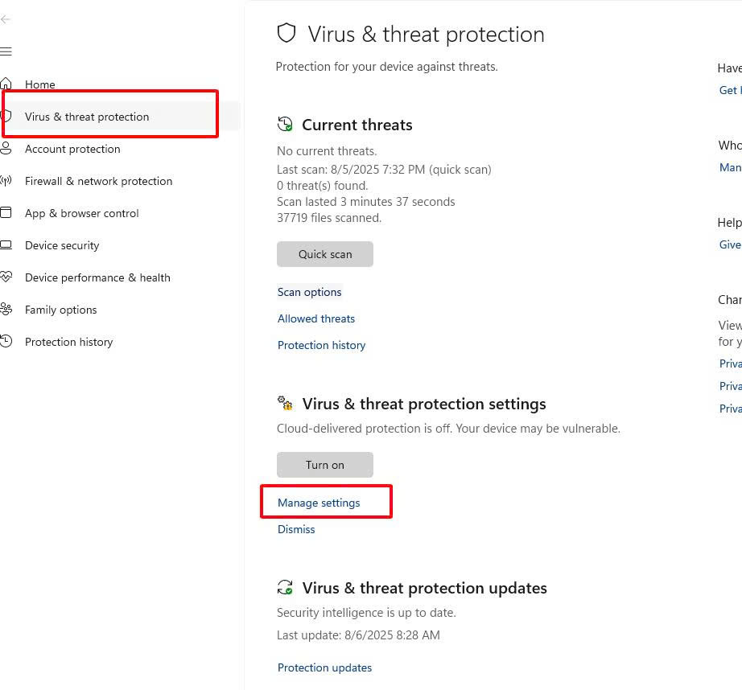Image resolution: width=742 pixels, height=690 pixels.
Task: Click the Firewall & network antenna icon
Action: coord(6,181)
